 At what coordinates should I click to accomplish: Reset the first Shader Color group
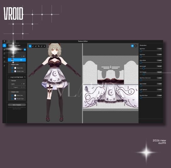(24, 65)
